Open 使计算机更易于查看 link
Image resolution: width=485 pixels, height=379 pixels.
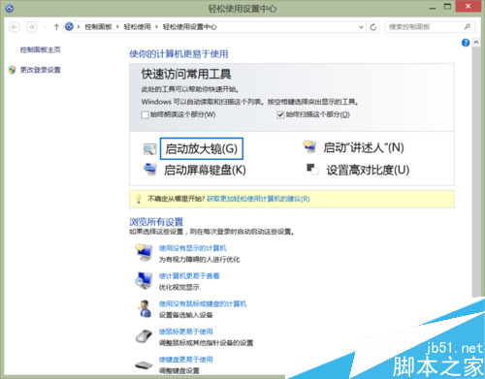[x=189, y=276]
